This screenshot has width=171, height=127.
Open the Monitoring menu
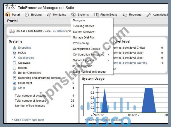pos(60,15)
